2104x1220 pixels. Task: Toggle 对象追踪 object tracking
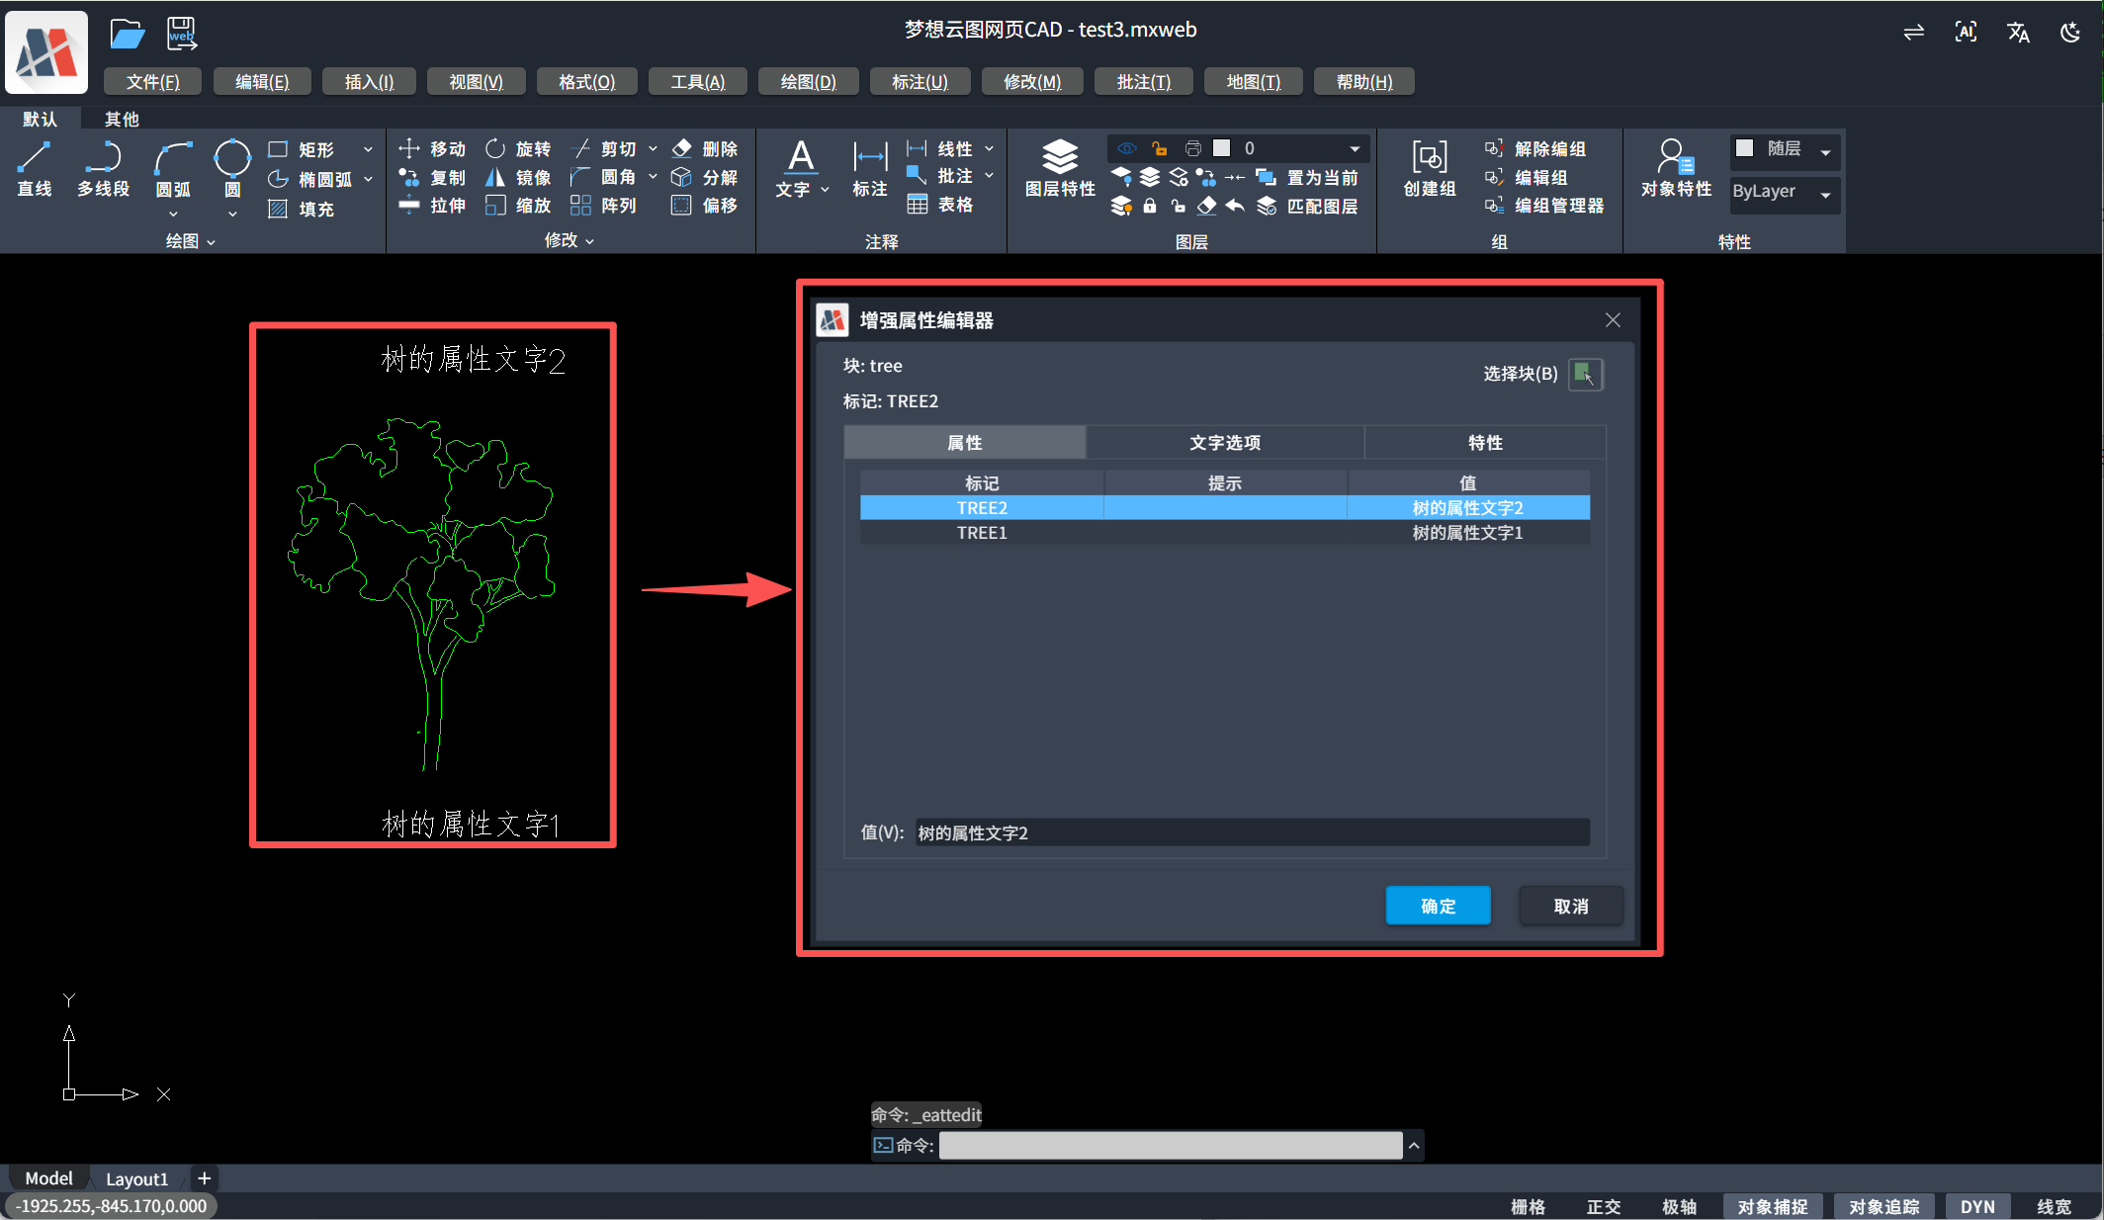[1885, 1206]
